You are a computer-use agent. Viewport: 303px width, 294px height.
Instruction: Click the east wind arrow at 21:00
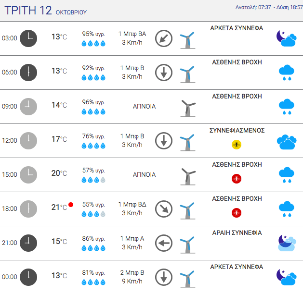164,243
